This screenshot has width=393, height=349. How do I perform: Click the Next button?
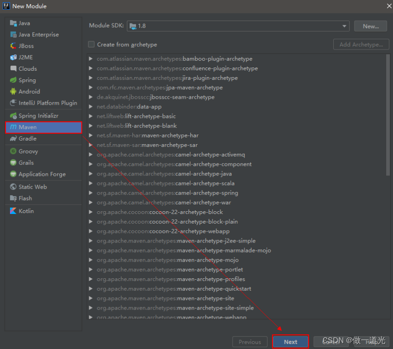point(290,342)
